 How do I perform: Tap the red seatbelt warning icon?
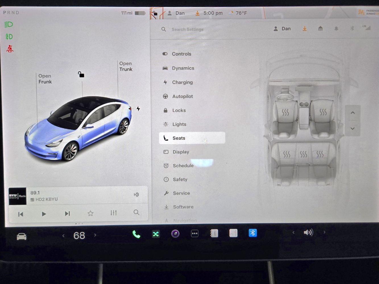click(10, 49)
